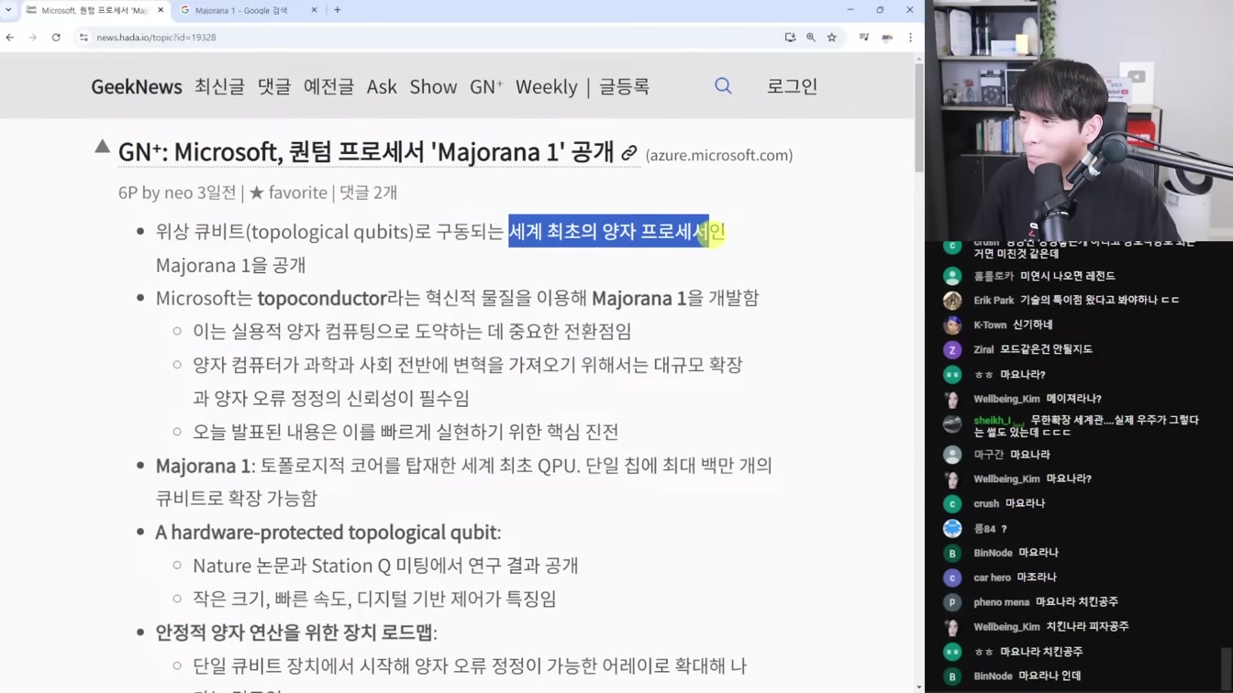Open the neo author profile link

pos(178,192)
